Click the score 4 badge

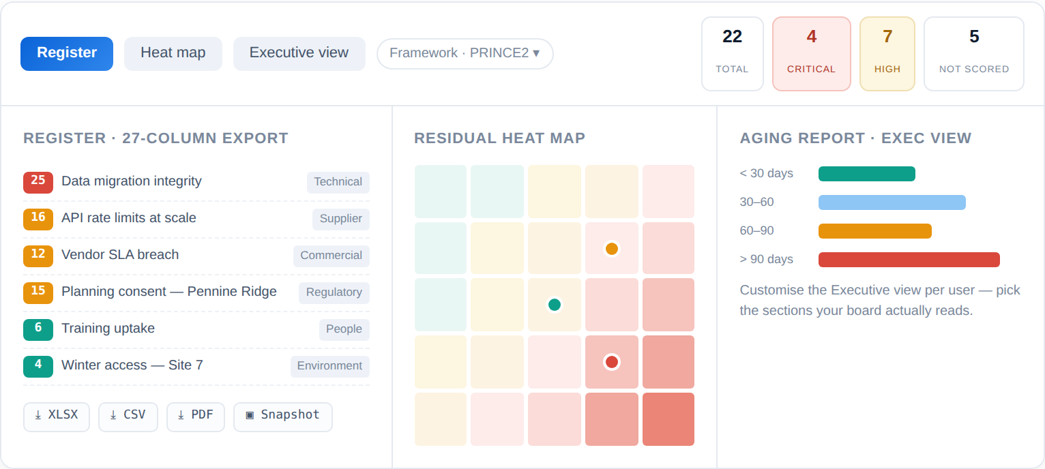pyautogui.click(x=38, y=366)
